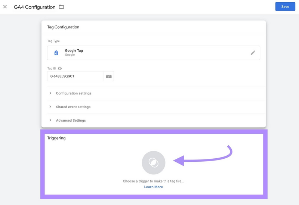Click the folder icon beside the tag name

(x=61, y=7)
